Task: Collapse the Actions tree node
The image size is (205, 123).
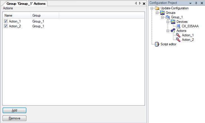Action: 168,31
